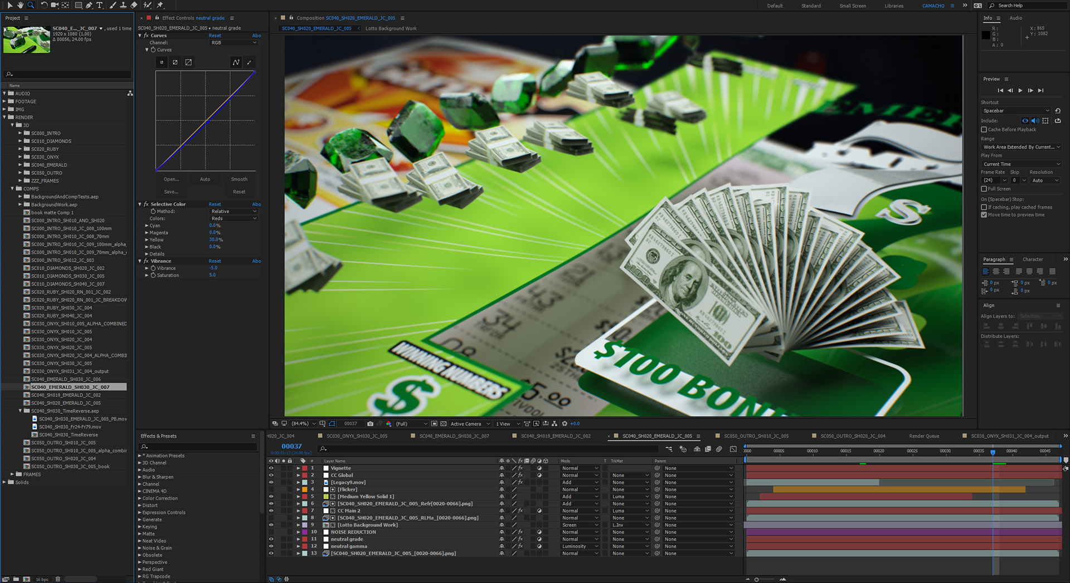
Task: Click the Auto button under Curves
Action: tap(205, 179)
